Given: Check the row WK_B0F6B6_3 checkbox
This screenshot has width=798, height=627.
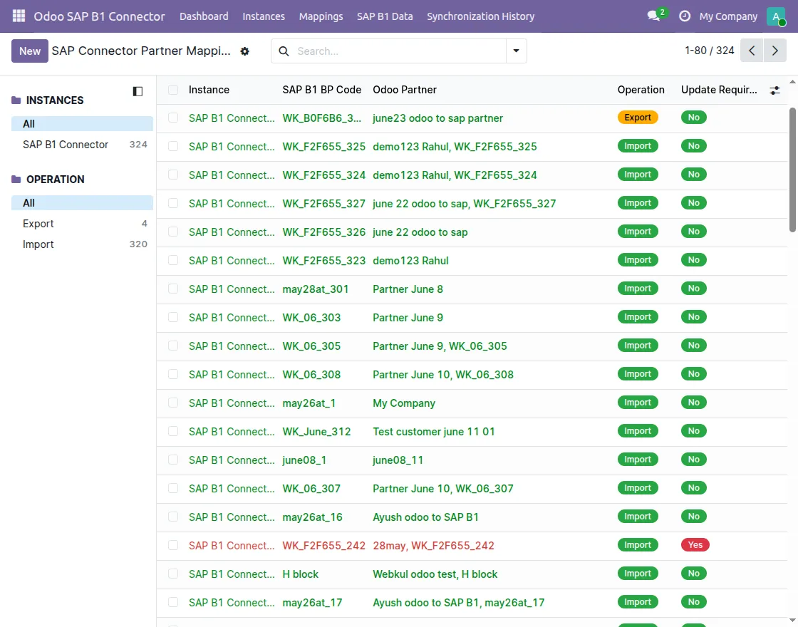Looking at the screenshot, I should point(173,118).
